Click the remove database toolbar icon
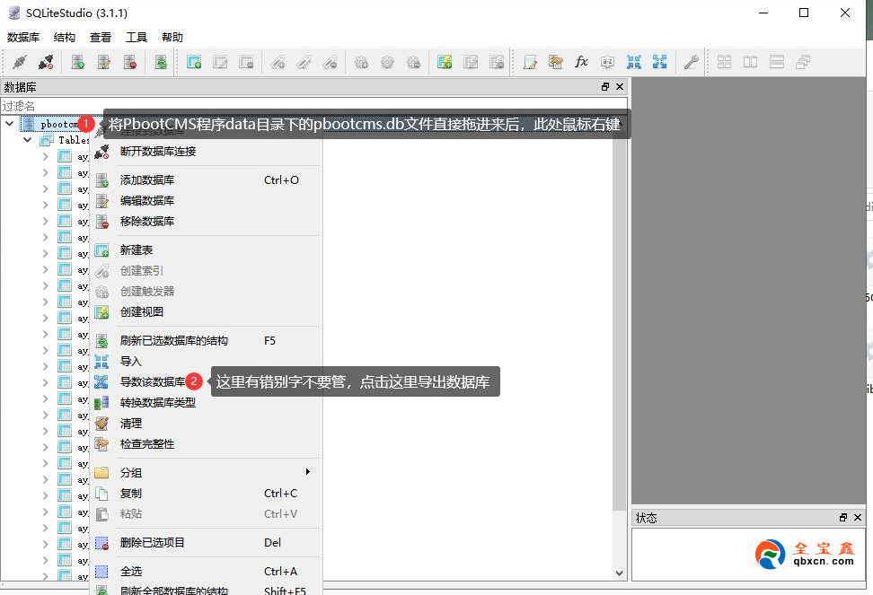Image resolution: width=873 pixels, height=595 pixels. (129, 62)
